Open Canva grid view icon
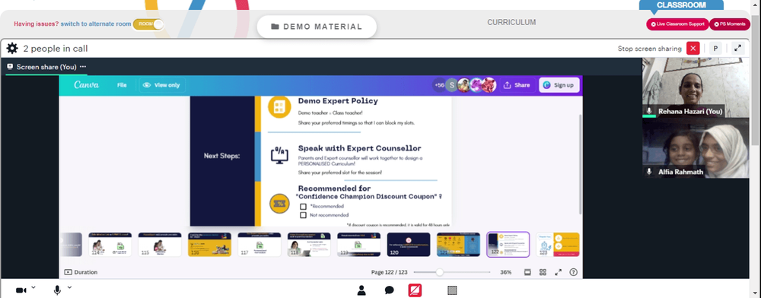Image resolution: width=761 pixels, height=298 pixels. (x=543, y=272)
